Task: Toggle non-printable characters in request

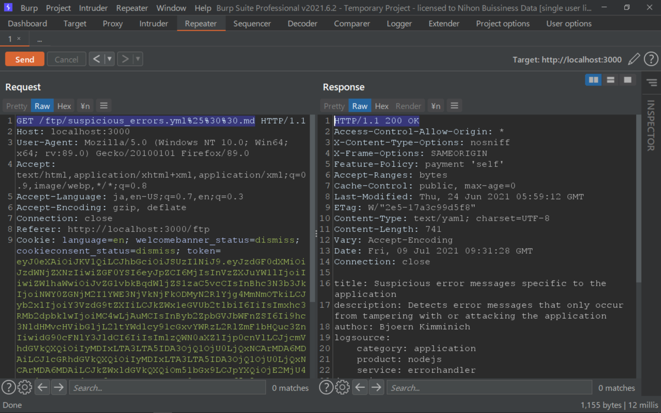Action: pos(85,106)
